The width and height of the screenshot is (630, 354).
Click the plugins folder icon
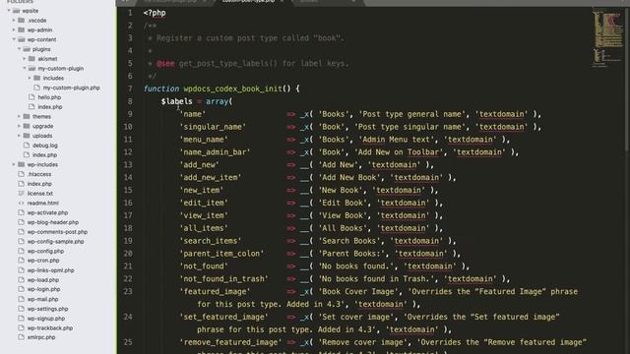pos(27,49)
